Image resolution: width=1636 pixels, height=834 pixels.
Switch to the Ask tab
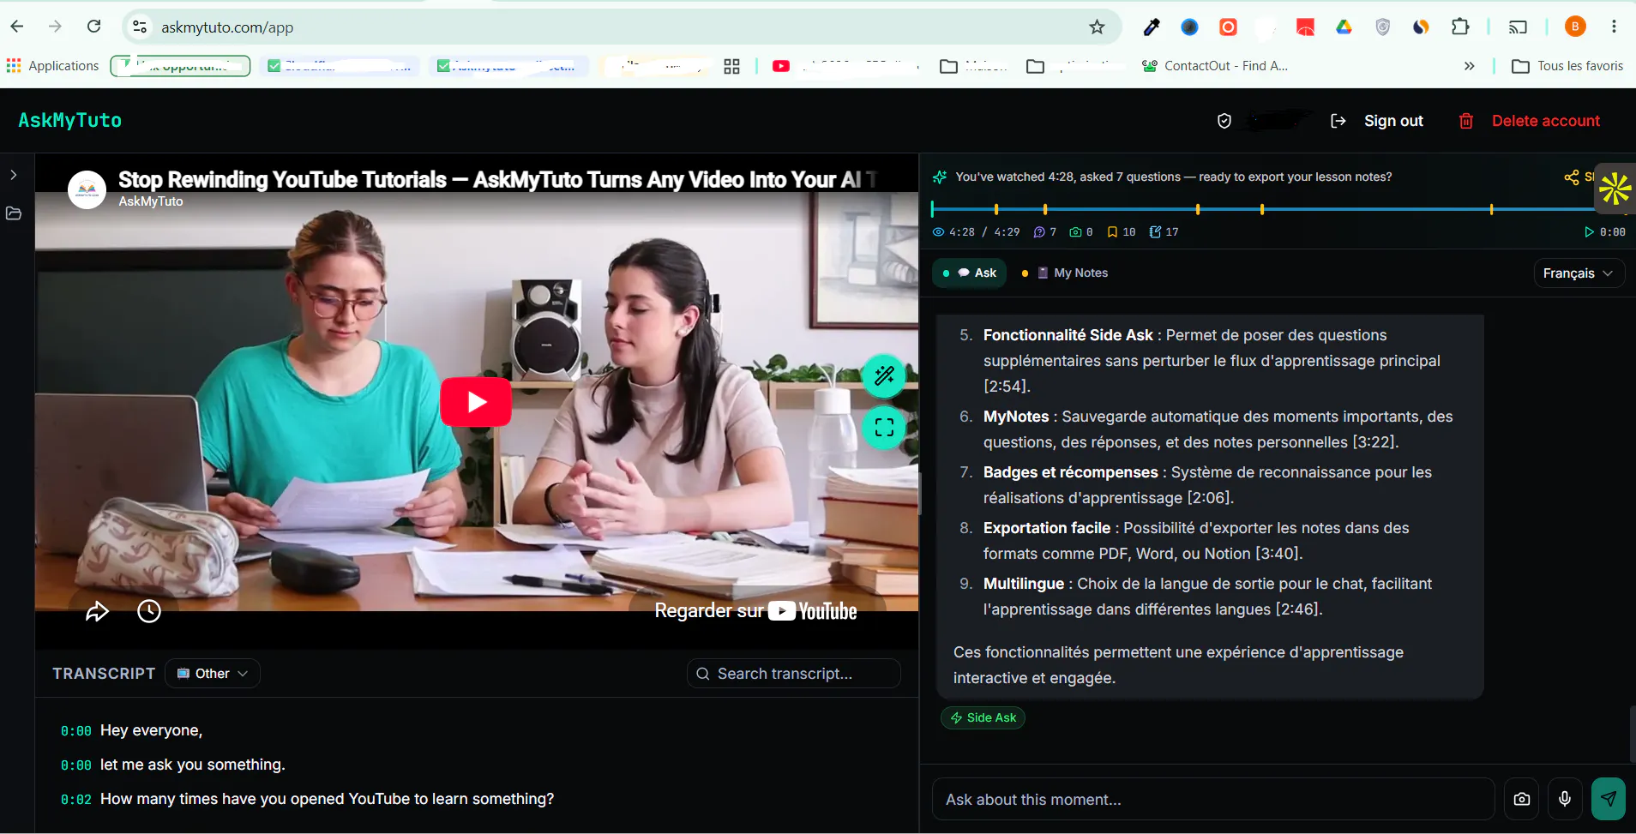click(x=970, y=273)
